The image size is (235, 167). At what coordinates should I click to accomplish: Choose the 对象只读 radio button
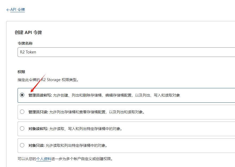click(22, 145)
